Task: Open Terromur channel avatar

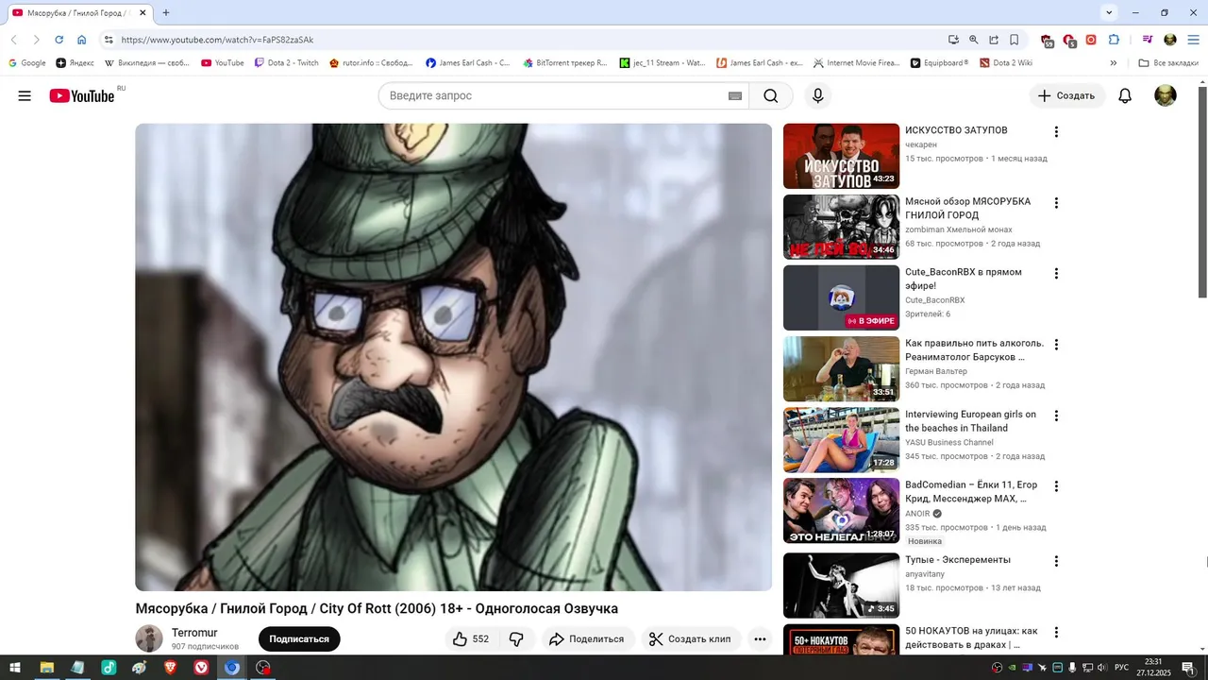Action: coord(149,638)
